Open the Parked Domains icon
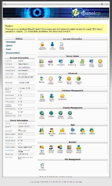This screenshot has height=186, width=112. pos(60,113)
